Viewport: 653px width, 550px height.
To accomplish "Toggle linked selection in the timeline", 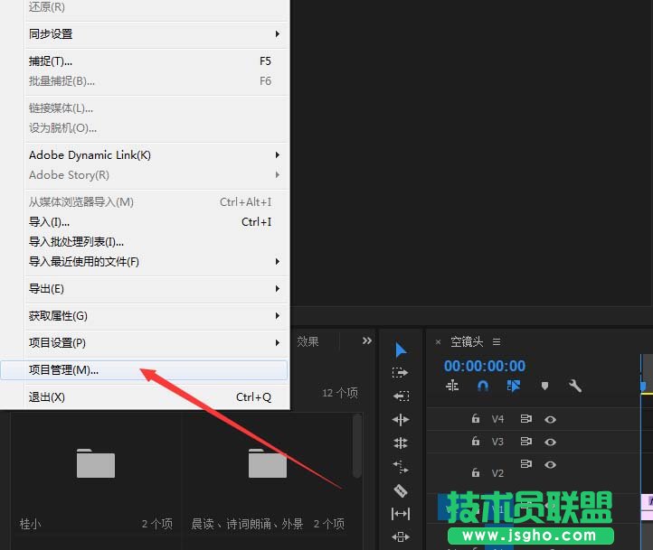I will click(x=514, y=386).
